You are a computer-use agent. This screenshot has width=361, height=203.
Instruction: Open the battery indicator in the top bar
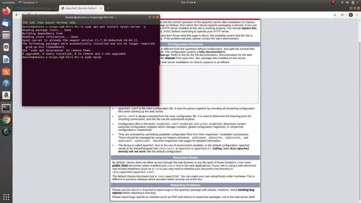[x=353, y=2]
